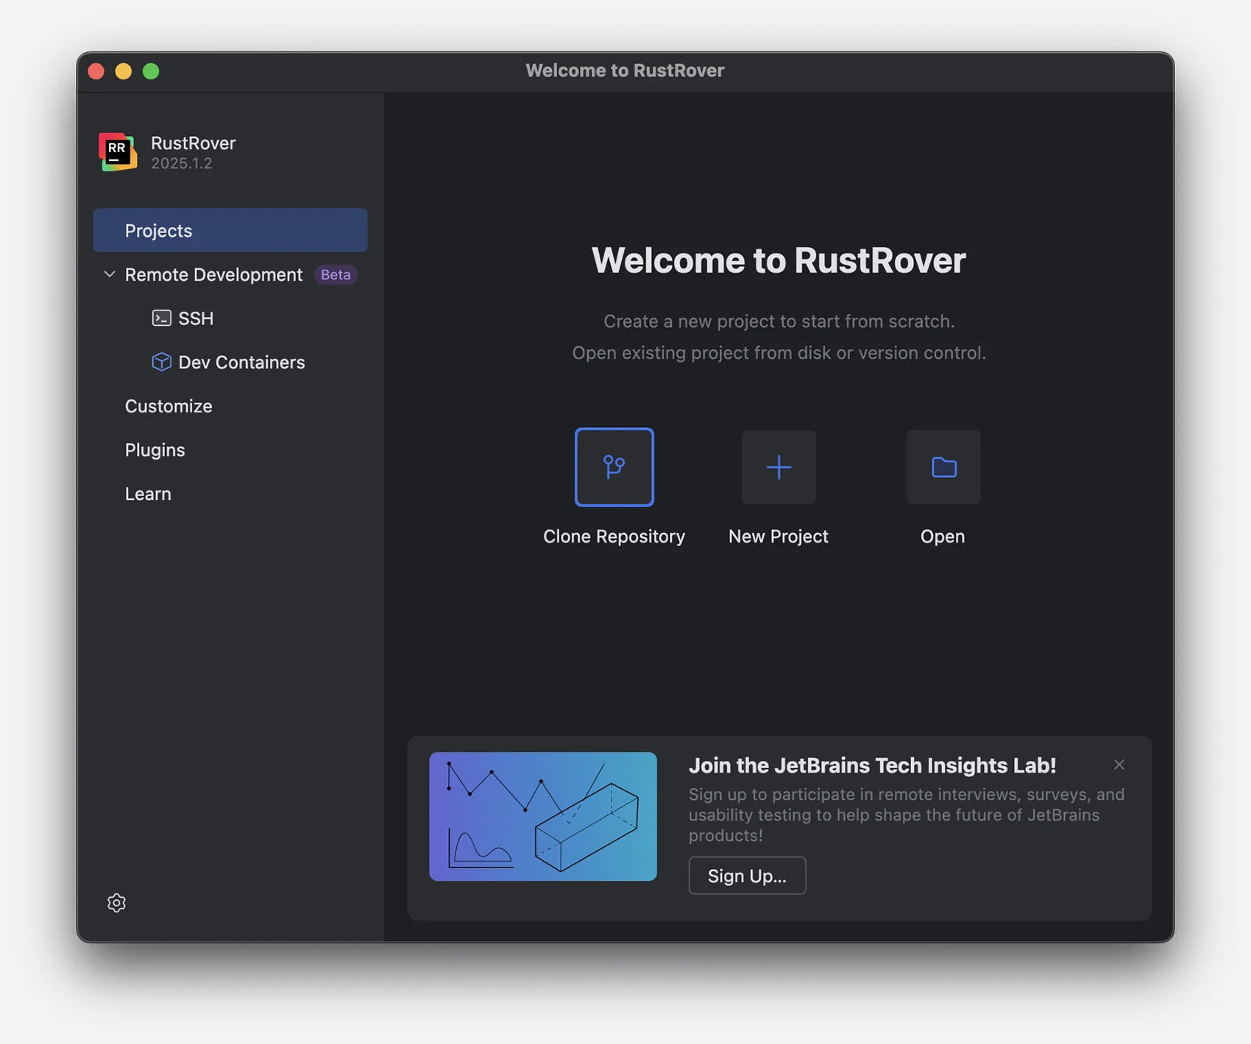Click the Open folder icon
This screenshot has width=1251, height=1044.
(943, 467)
